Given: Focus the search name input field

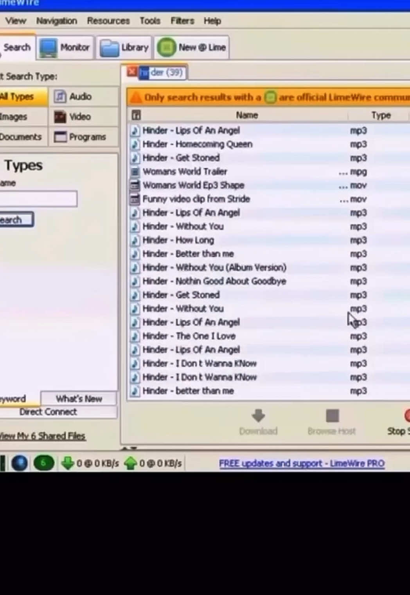Looking at the screenshot, I should 38,199.
